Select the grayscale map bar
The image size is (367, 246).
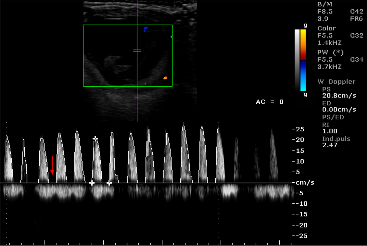click(x=297, y=60)
